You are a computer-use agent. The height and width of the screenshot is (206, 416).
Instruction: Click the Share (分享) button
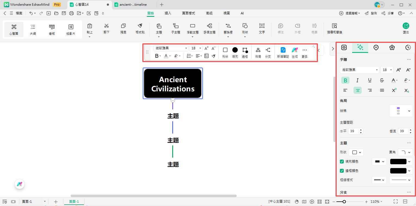point(388,13)
